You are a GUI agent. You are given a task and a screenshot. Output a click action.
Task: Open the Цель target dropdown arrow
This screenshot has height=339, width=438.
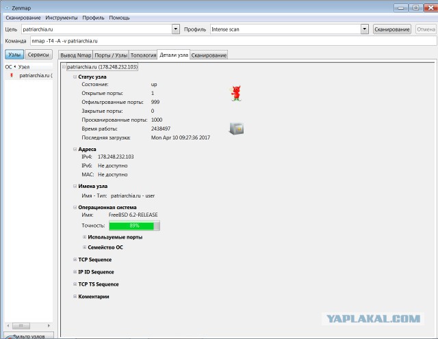point(176,29)
